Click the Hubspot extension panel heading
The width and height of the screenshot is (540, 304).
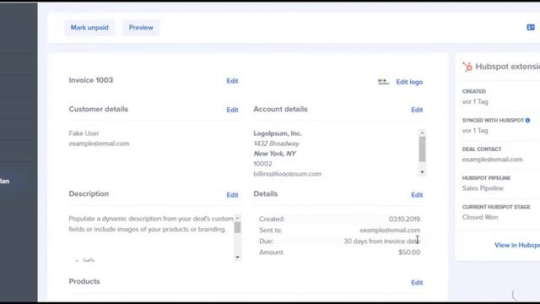[x=508, y=67]
